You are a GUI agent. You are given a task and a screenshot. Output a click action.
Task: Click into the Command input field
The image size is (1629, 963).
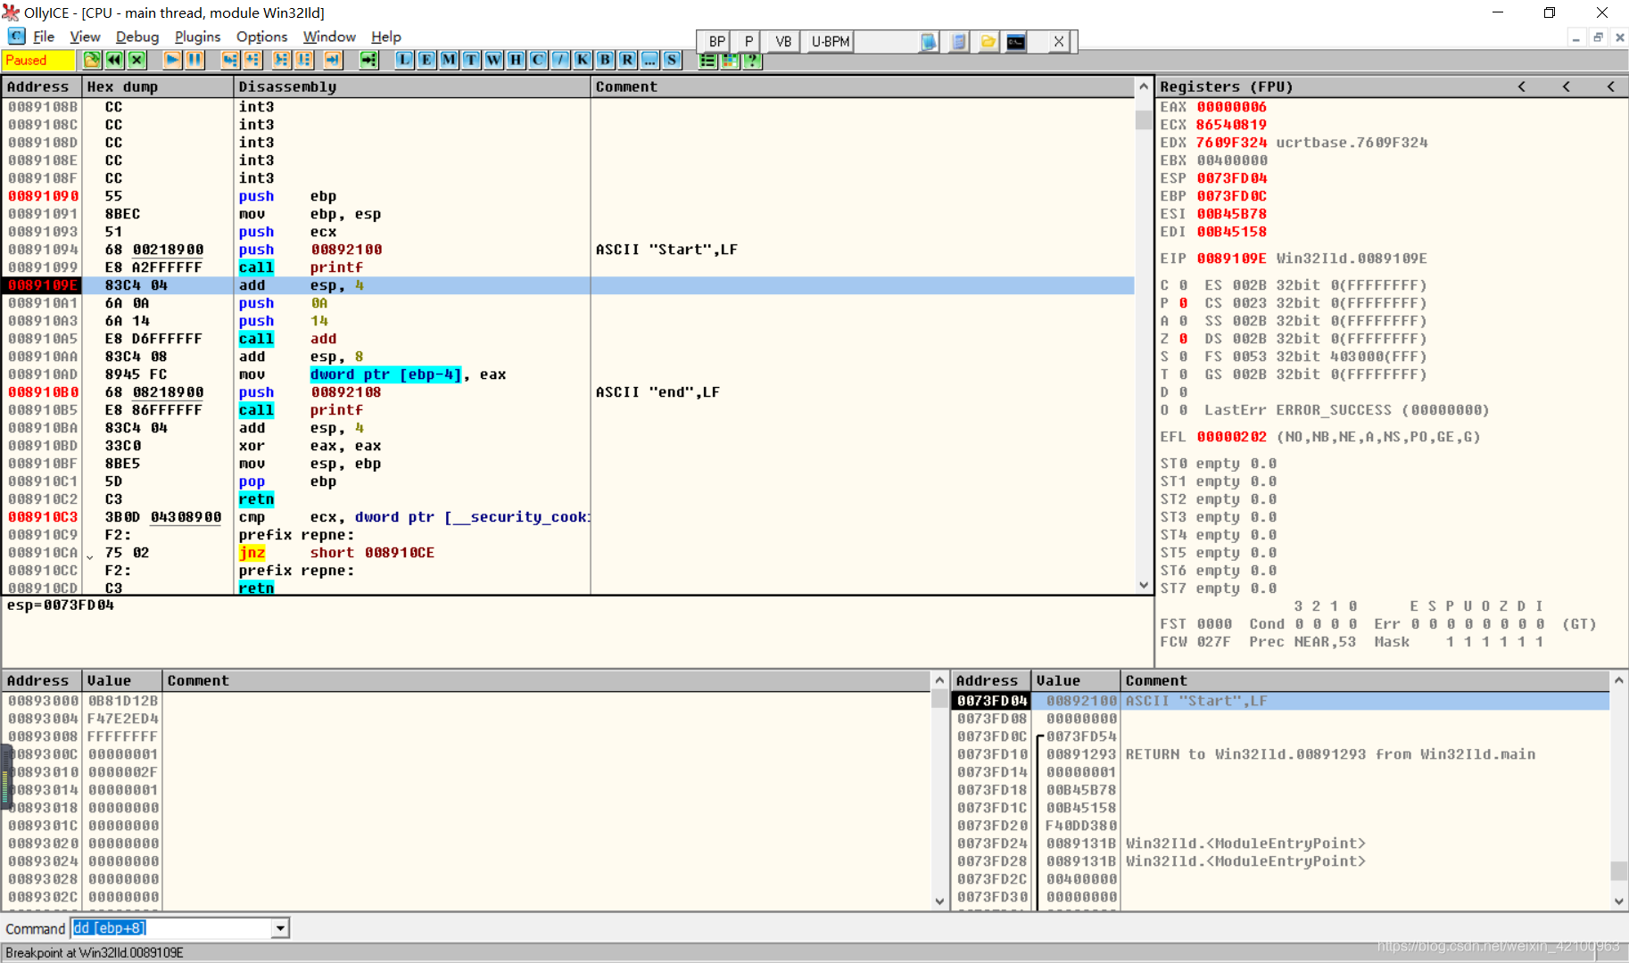click(x=172, y=928)
